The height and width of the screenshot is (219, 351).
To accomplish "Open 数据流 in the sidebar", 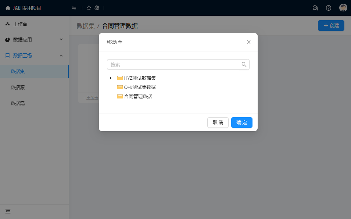I will 18,103.
